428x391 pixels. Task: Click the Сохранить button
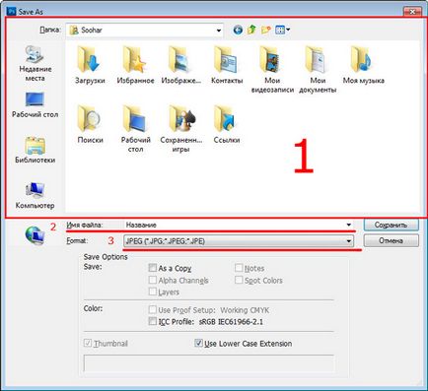point(392,225)
